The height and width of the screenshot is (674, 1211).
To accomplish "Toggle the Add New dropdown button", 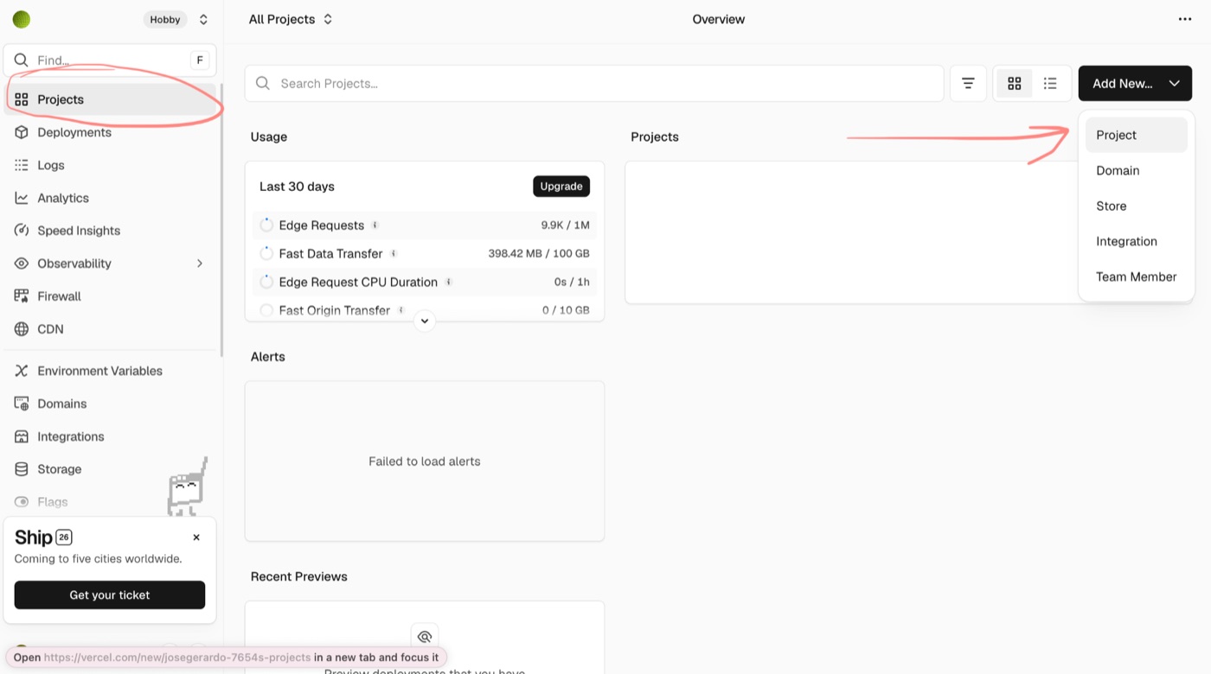I will click(x=1135, y=83).
